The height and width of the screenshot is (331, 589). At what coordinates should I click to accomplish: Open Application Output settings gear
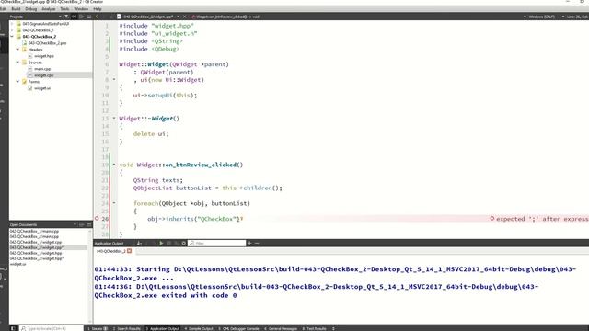tap(184, 243)
